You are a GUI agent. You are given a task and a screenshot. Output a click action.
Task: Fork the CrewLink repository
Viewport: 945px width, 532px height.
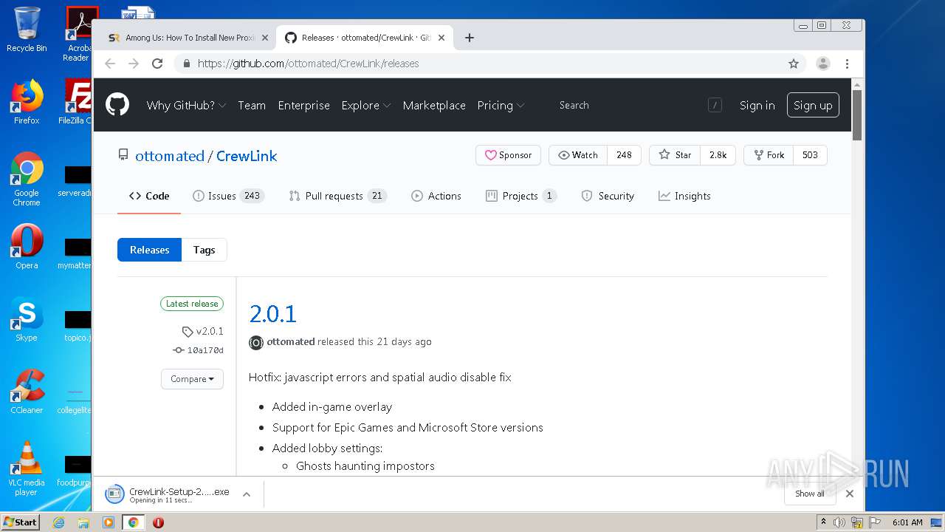tap(769, 155)
